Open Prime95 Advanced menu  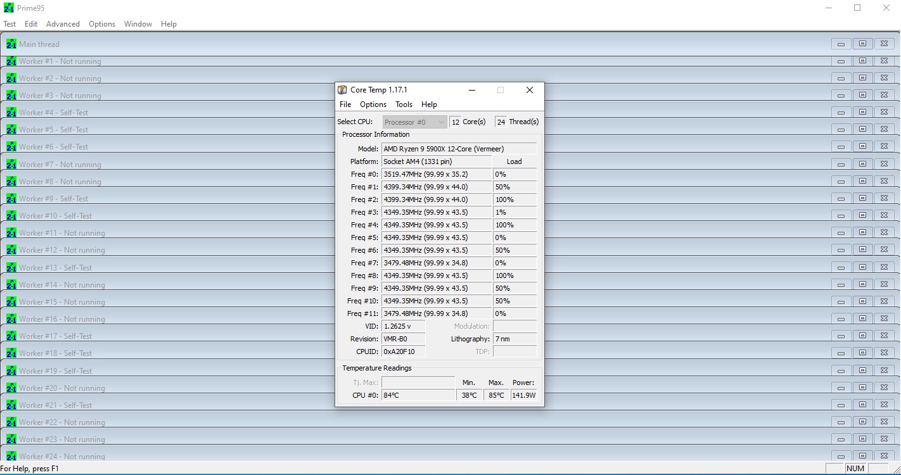(63, 24)
